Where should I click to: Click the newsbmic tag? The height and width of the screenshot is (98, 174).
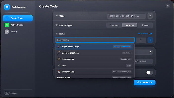pyautogui.click(x=127, y=53)
